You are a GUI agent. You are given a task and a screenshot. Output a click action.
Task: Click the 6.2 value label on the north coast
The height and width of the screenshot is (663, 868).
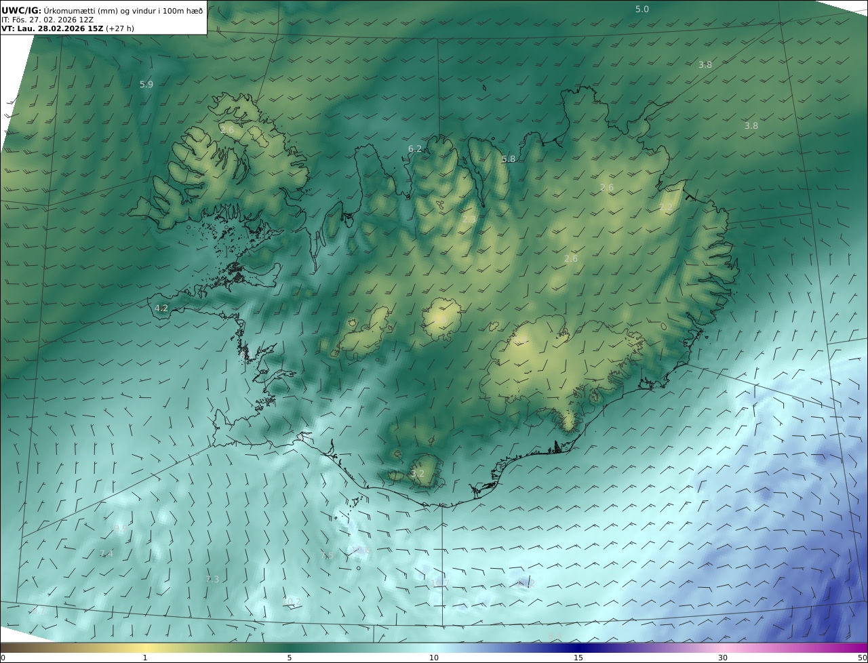[x=415, y=149]
